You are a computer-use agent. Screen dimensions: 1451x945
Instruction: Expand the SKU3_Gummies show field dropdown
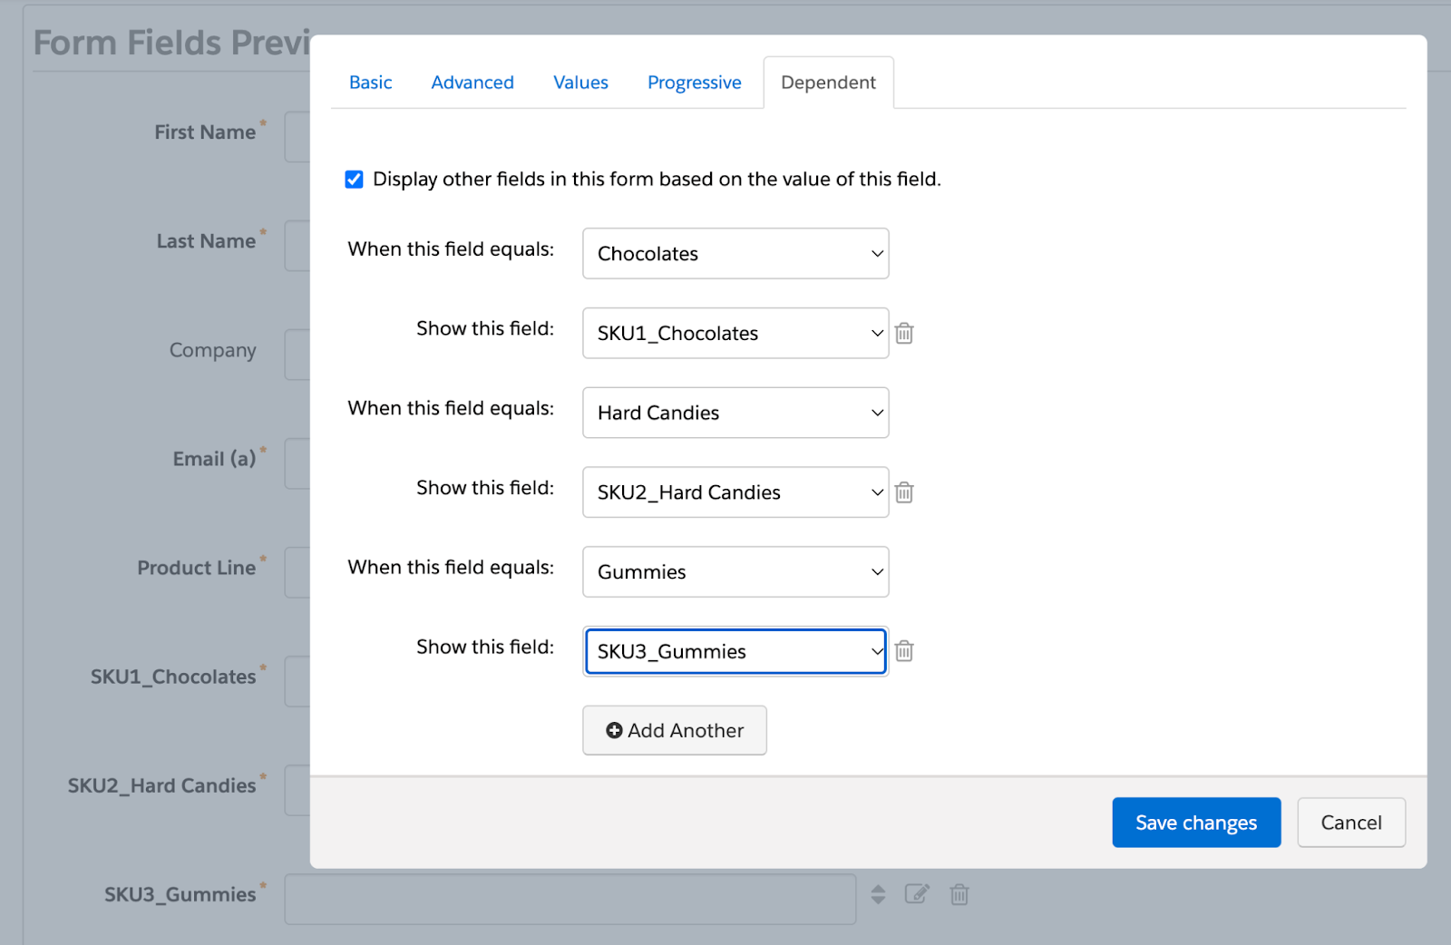click(735, 651)
